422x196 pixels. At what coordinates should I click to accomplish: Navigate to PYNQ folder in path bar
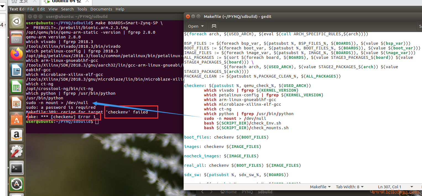click(x=247, y=192)
